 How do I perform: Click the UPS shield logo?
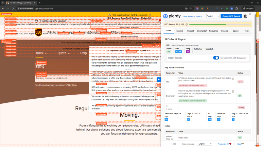coord(38,32)
